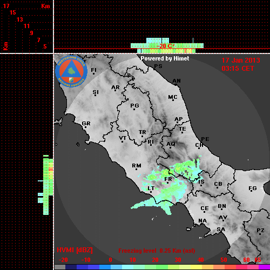This screenshot has width=270, height=270.
Task: Click the IS city label
Action: click(x=201, y=182)
